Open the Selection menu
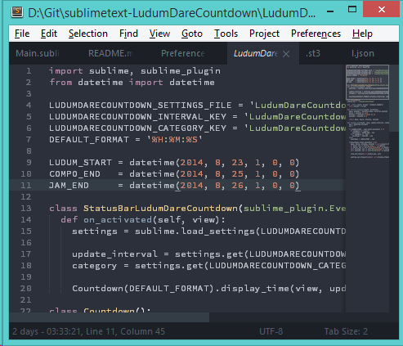Screen dimensions: 403x346 [x=88, y=34]
